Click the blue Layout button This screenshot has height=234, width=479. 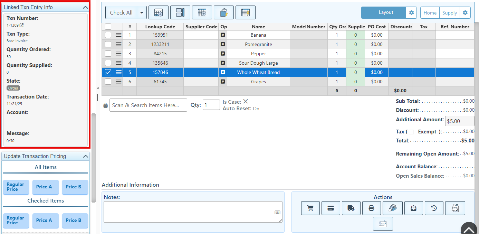click(x=385, y=12)
